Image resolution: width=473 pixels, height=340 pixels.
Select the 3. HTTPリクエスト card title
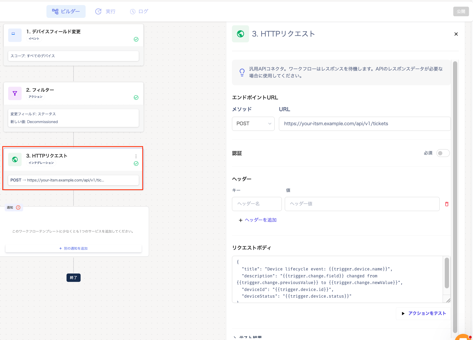pos(47,156)
